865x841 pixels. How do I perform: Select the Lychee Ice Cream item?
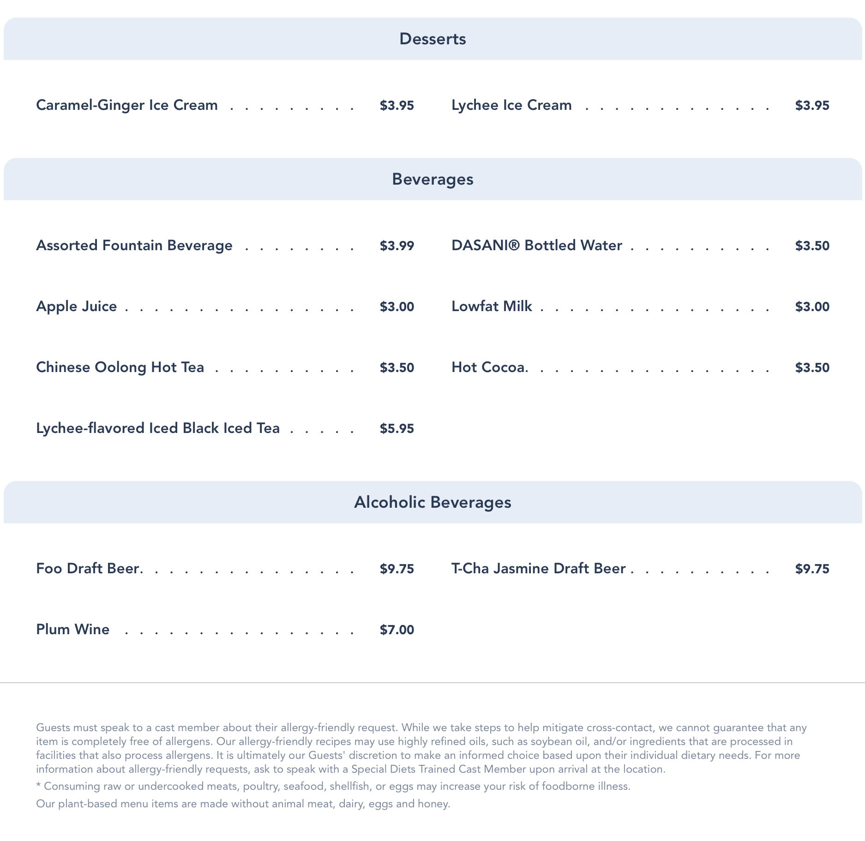point(511,105)
